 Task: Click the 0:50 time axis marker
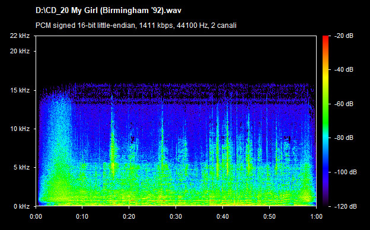pyautogui.click(x=269, y=216)
